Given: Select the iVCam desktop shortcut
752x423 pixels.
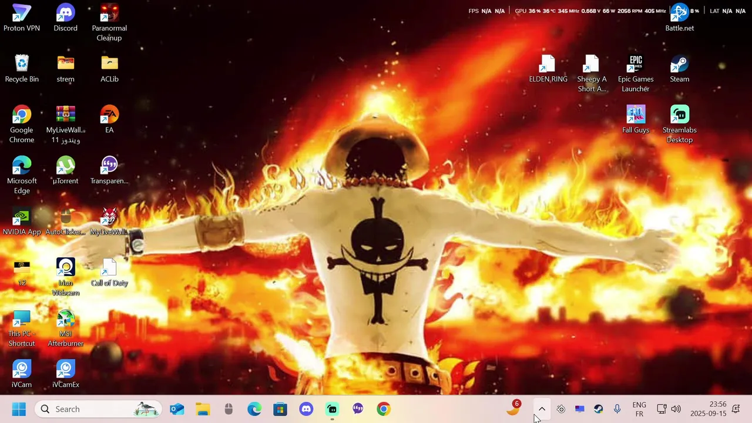Looking at the screenshot, I should [x=22, y=374].
